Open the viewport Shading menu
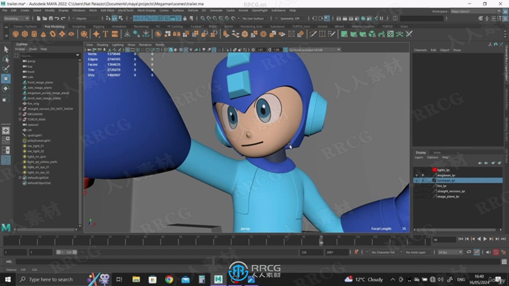509x286 pixels. [x=102, y=45]
